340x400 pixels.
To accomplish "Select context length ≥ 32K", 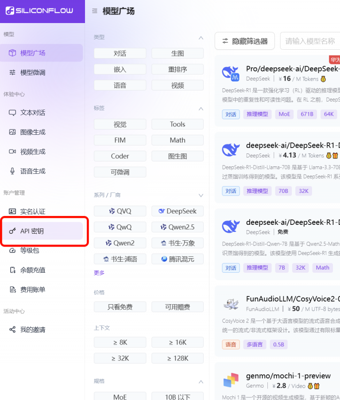I will 120,358.
